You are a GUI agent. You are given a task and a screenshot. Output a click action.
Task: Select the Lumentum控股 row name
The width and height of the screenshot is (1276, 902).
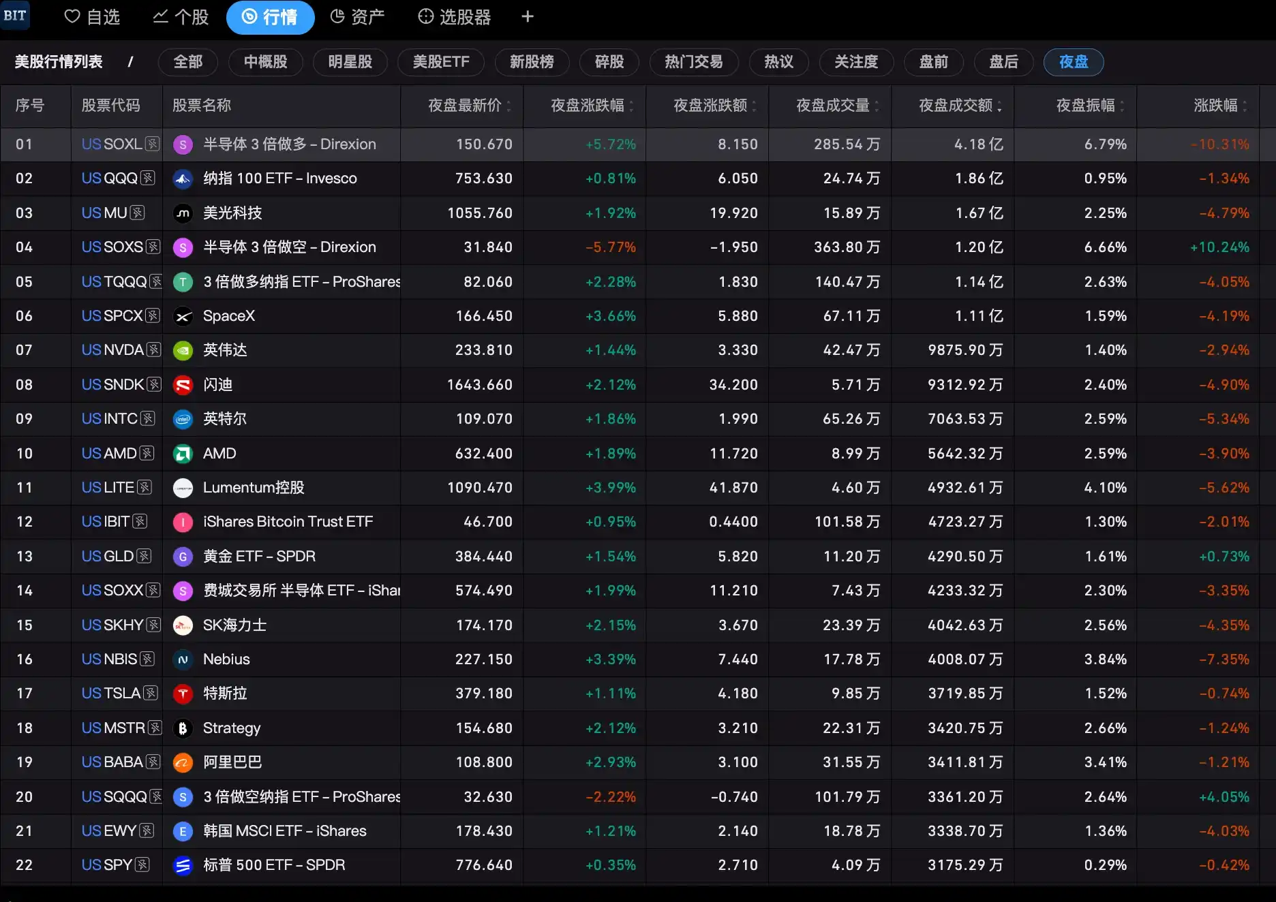tap(254, 488)
